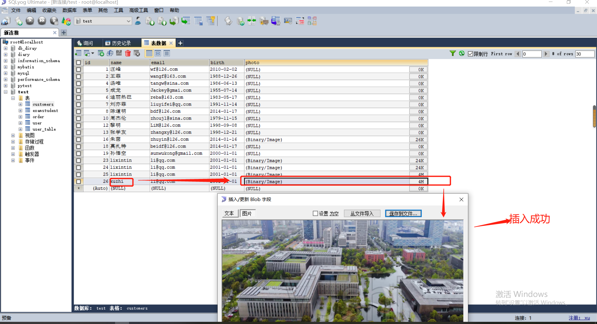Open the new connection icon in main toolbar

click(6, 21)
